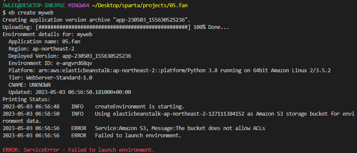Click the white 'Failed to launch environment.' log line
This screenshot has width=357, height=153.
click(138, 136)
